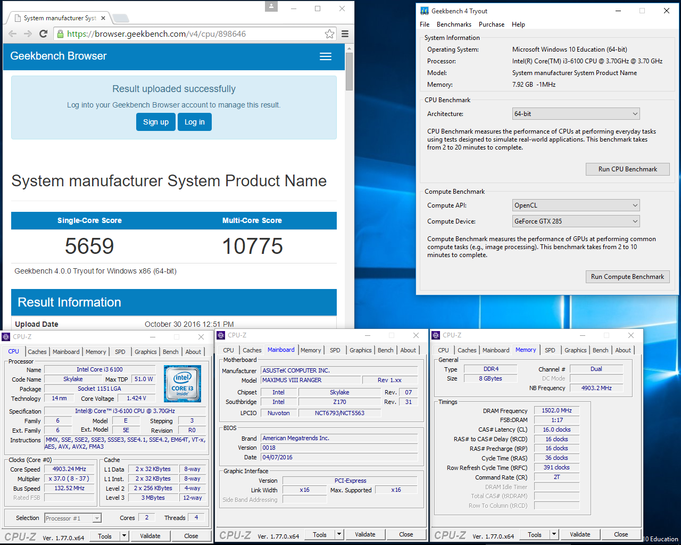Click the Sign up button
Image resolution: width=681 pixels, height=545 pixels.
click(156, 122)
